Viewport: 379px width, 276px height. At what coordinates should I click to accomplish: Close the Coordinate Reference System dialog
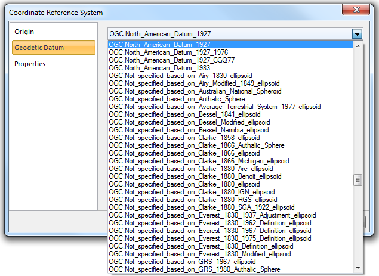coord(356,10)
